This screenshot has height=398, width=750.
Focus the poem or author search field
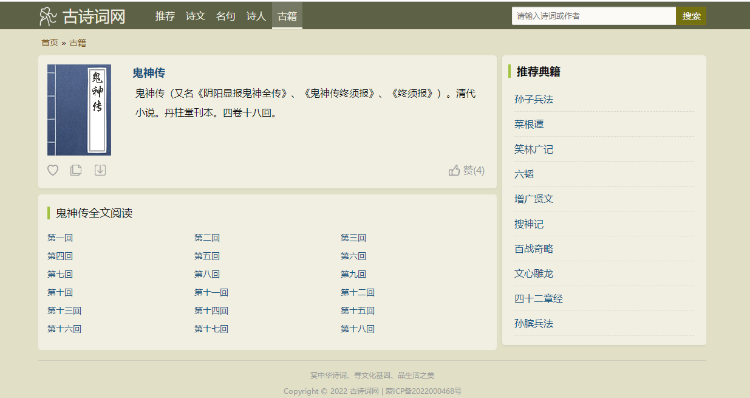coord(594,16)
